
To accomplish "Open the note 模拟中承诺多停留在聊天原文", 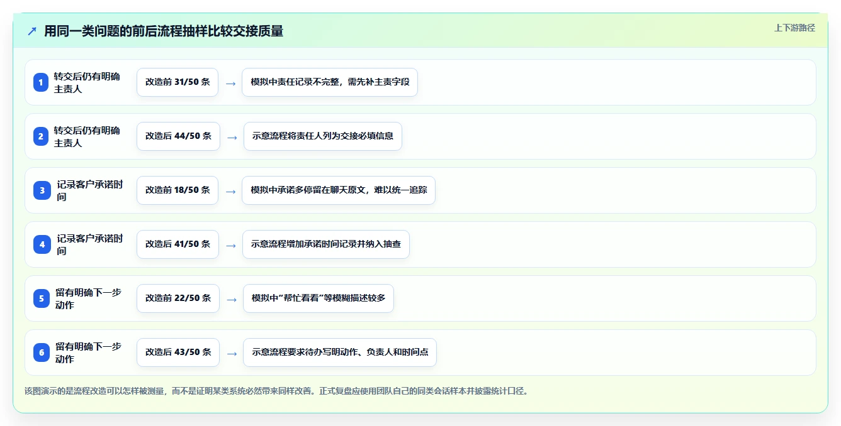I will point(339,190).
